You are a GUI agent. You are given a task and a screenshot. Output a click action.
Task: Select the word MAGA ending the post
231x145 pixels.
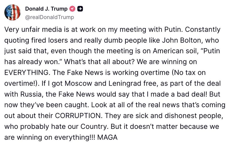[x=108, y=138]
